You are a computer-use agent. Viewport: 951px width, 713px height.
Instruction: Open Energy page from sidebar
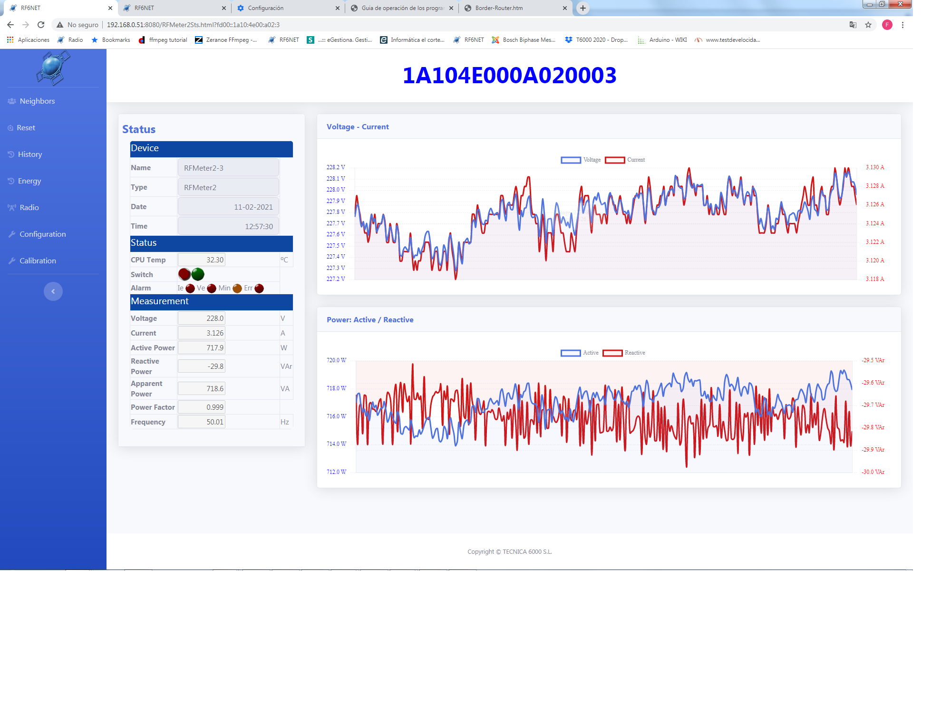click(x=29, y=181)
